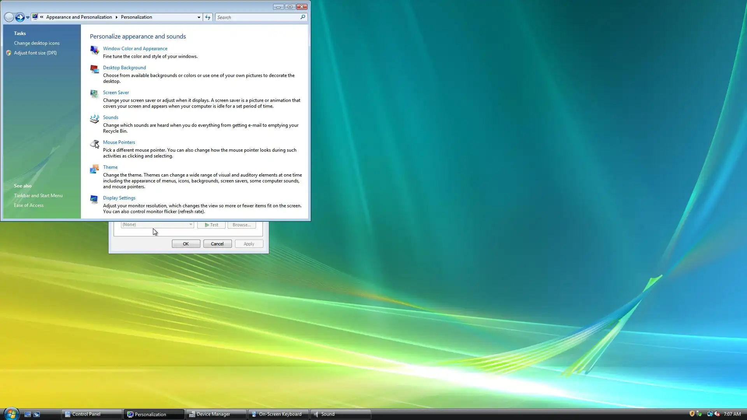Click the muted volume tray icon
Viewport: 747px width, 420px height.
point(717,414)
